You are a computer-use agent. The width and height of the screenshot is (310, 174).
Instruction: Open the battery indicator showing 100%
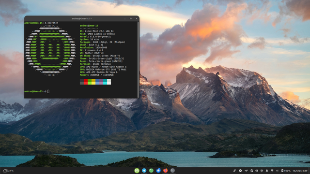286,171
